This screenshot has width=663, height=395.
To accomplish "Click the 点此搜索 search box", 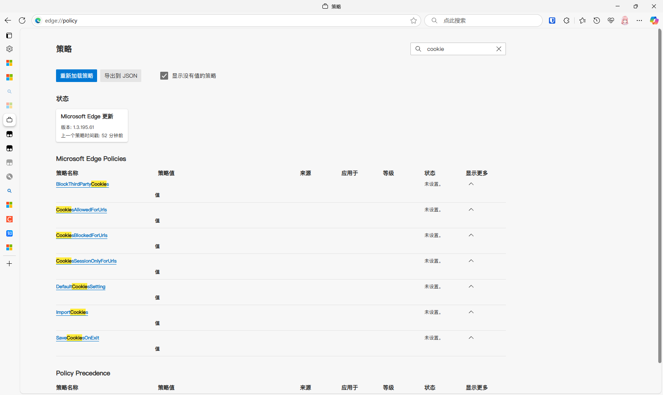I will 483,20.
